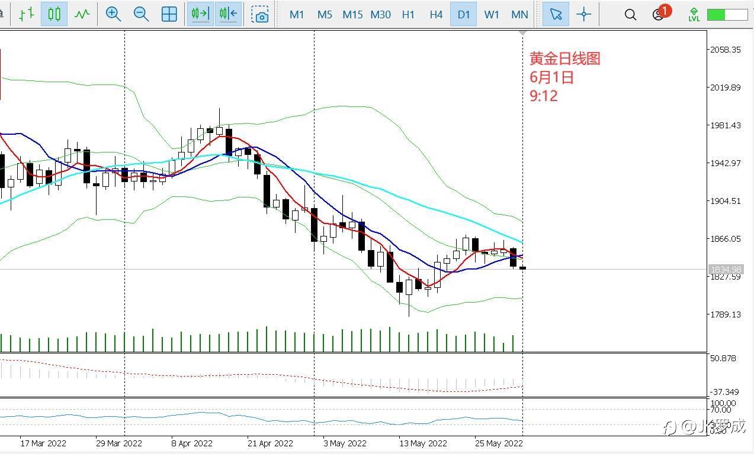The height and width of the screenshot is (454, 754).
Task: Select M1 timeframe
Action: [x=297, y=14]
